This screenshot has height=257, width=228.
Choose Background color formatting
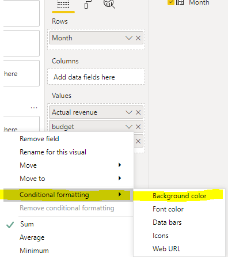click(180, 196)
